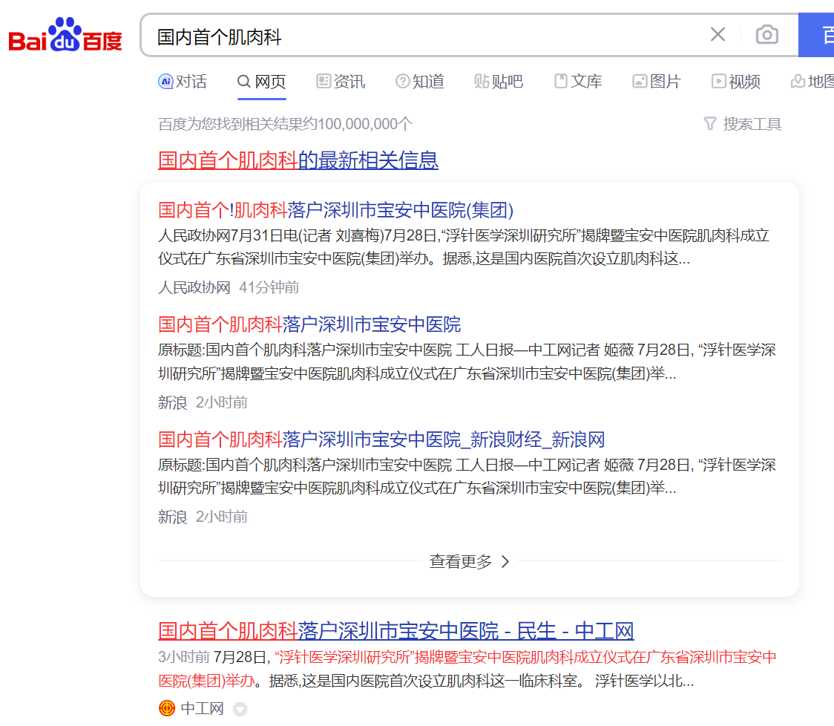Click the red snippet text starting “浮针医学深圳研究所”
834x726 pixels.
(467, 669)
